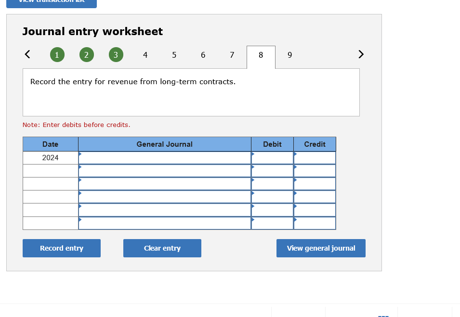
Task: Select completed step 1 green circle
Action: [x=57, y=54]
